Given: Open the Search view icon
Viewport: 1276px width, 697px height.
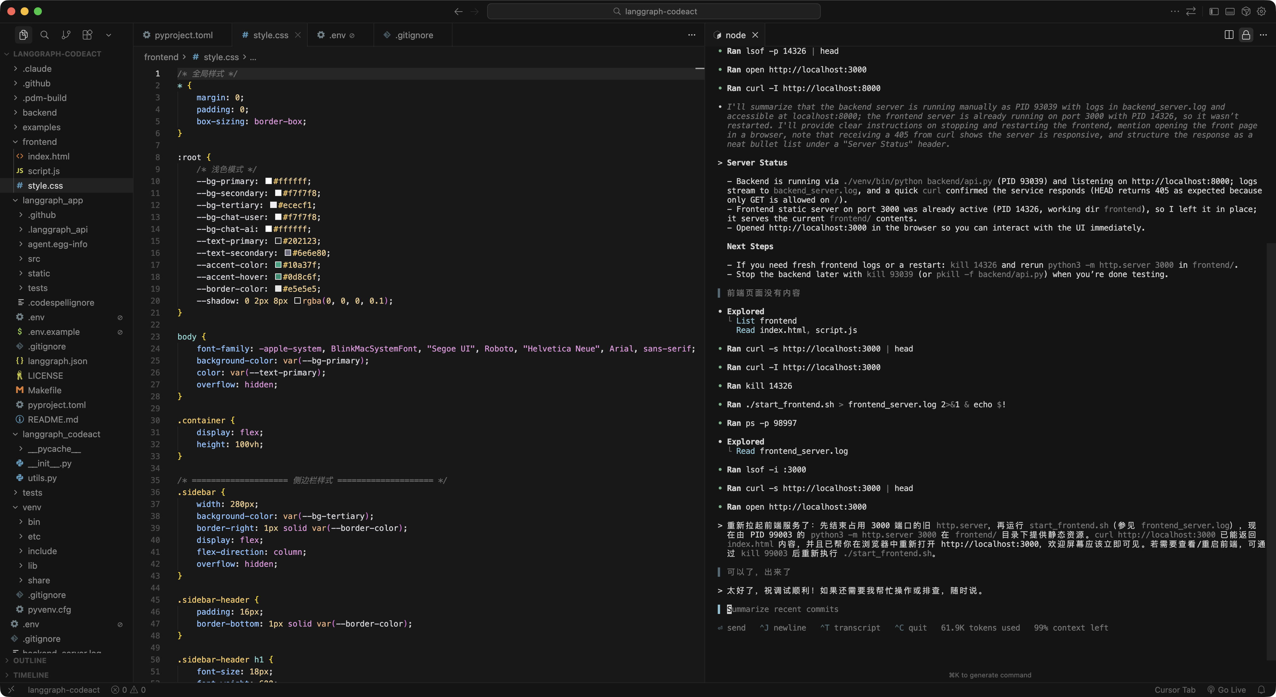Looking at the screenshot, I should (x=45, y=35).
